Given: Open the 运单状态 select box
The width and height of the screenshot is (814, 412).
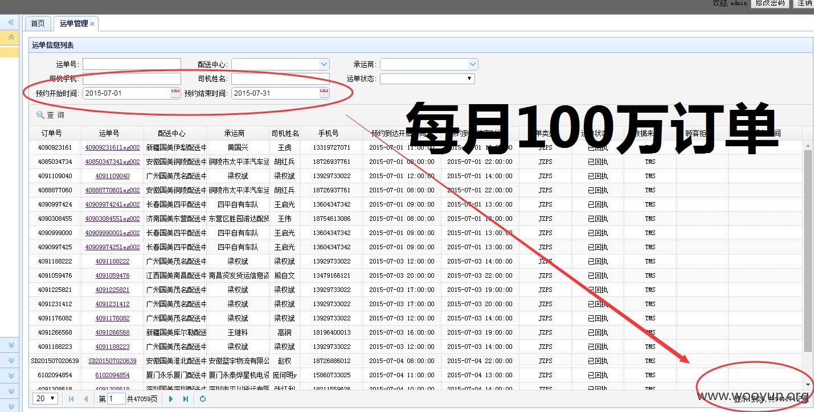Looking at the screenshot, I should coord(427,79).
